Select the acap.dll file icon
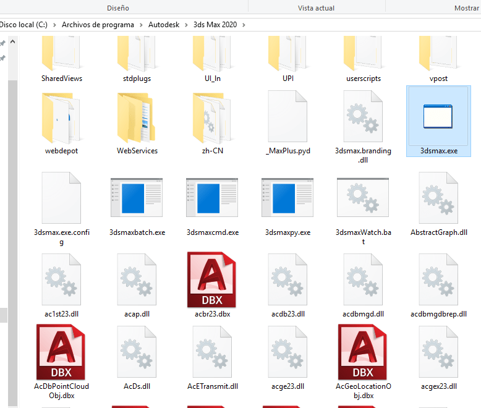Screen dimensions: 481x408 pyautogui.click(x=137, y=279)
